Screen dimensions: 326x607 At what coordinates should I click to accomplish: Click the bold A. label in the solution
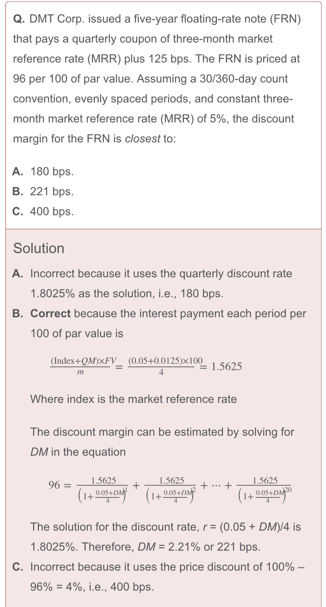(18, 274)
